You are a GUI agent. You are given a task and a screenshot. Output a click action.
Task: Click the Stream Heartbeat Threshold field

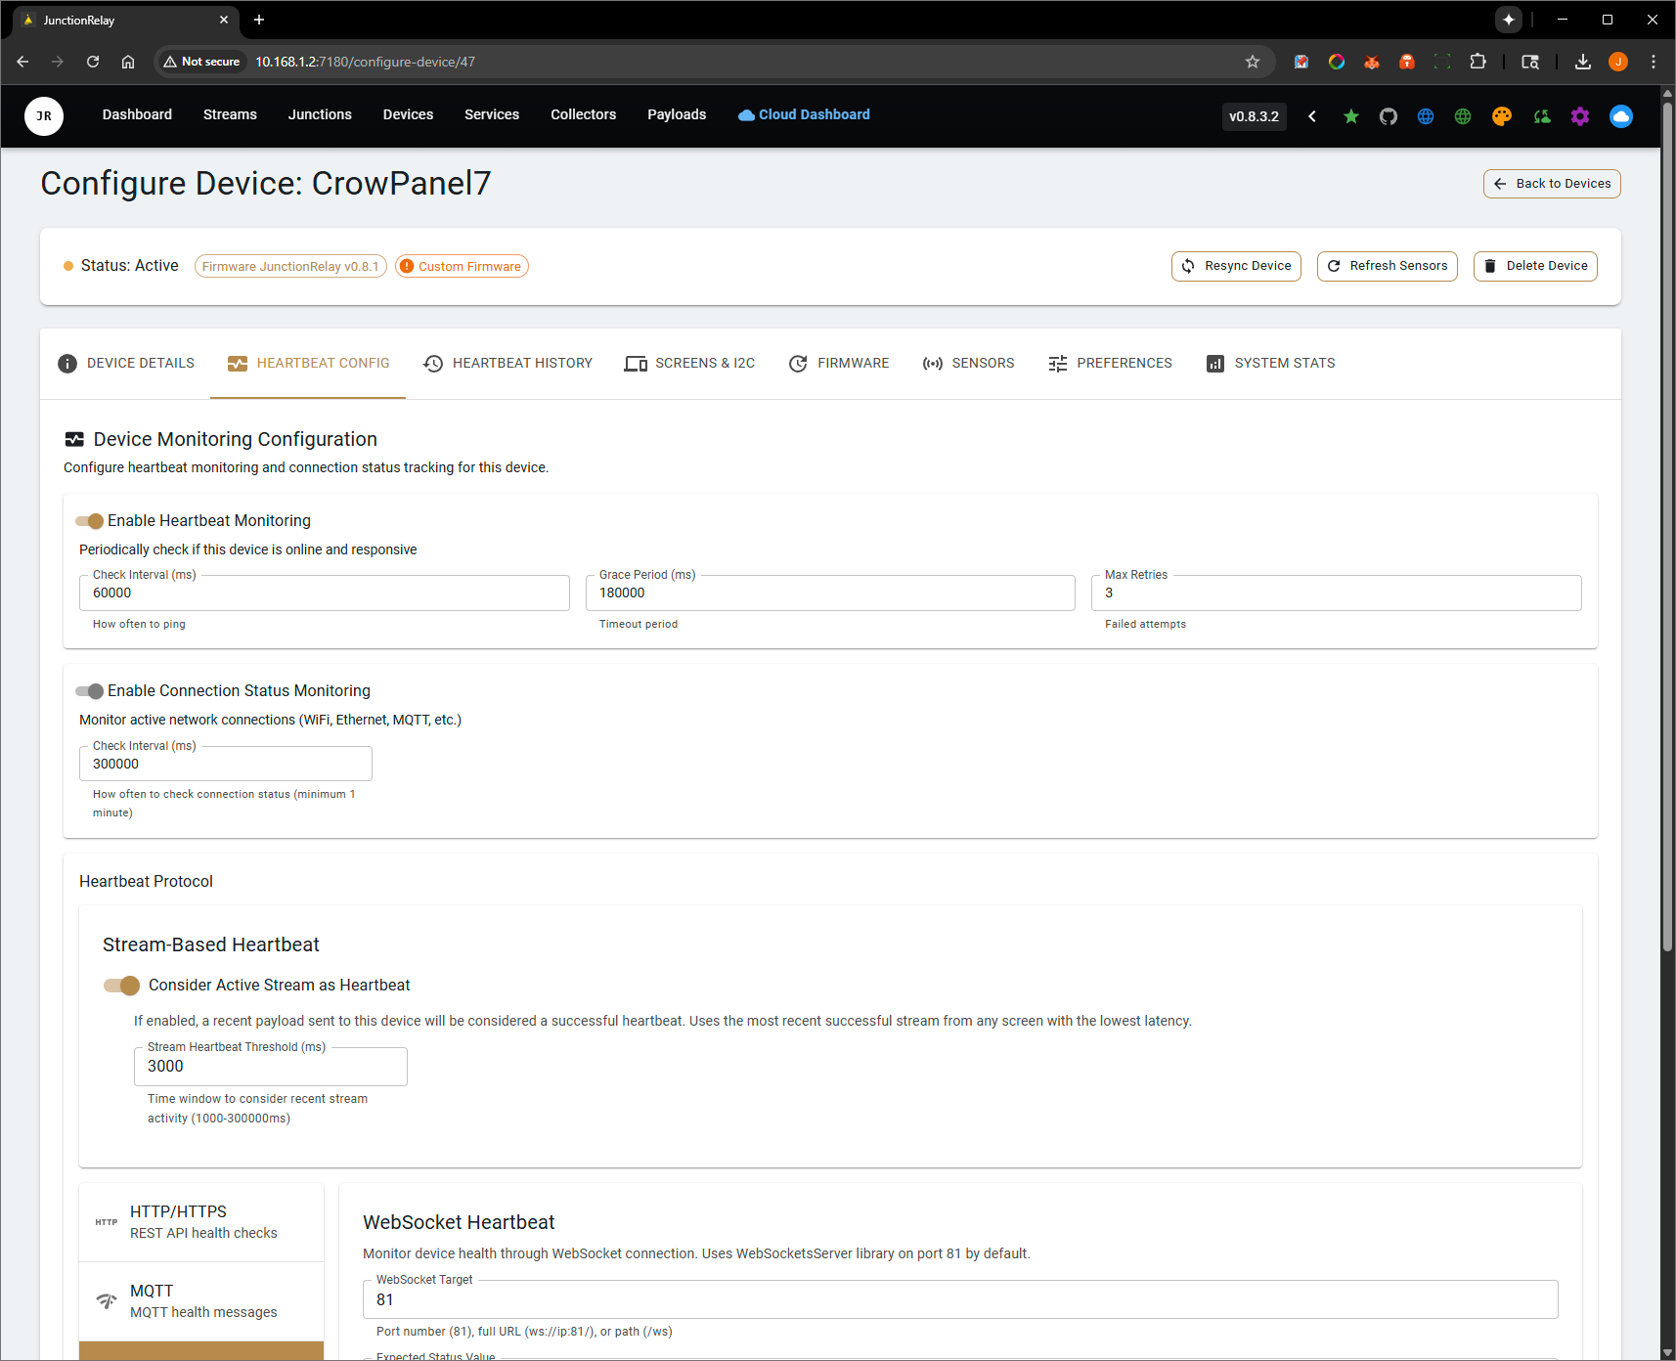271,1067
